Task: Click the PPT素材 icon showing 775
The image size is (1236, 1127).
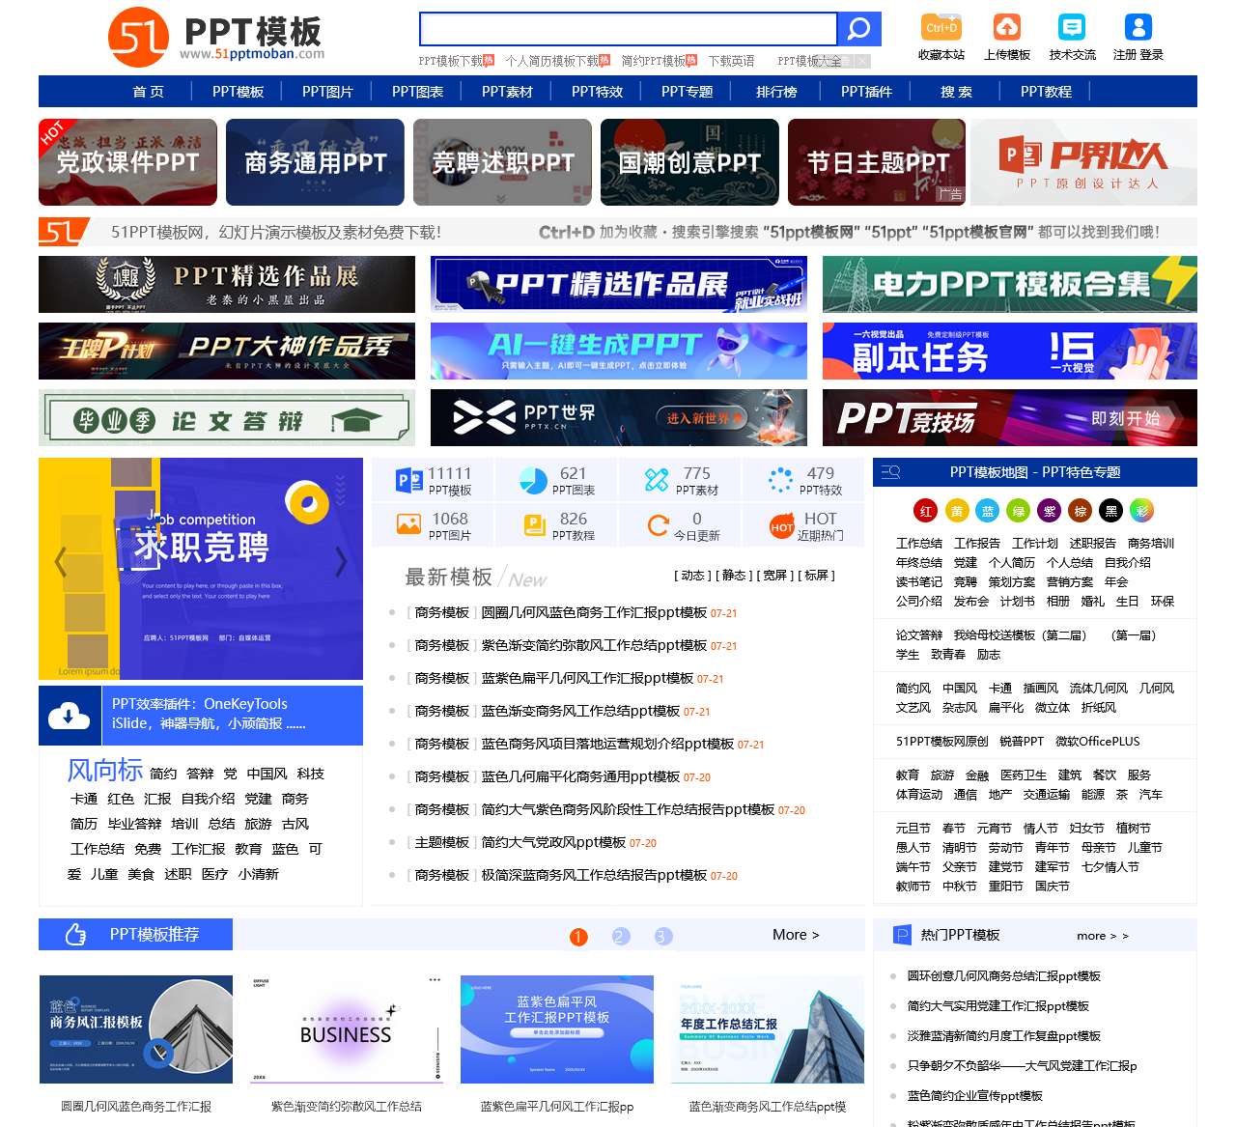Action: pos(657,480)
